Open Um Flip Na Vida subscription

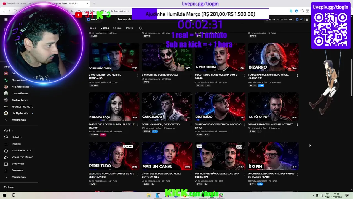(x=20, y=113)
